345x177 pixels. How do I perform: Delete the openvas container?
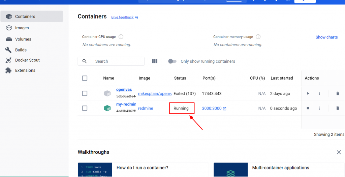click(338, 93)
